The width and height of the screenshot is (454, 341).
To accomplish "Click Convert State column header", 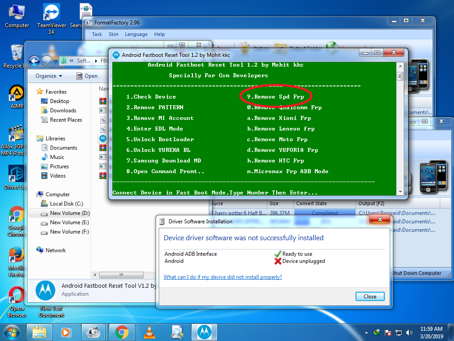I will 325,203.
